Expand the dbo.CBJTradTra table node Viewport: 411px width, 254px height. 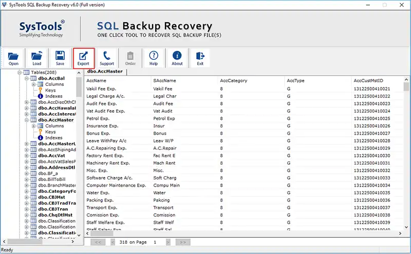click(27, 203)
